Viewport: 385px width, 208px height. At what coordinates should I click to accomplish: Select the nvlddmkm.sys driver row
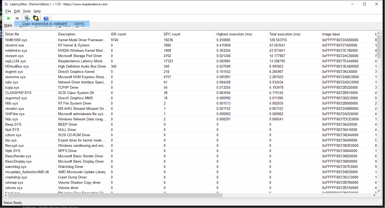pos(190,50)
